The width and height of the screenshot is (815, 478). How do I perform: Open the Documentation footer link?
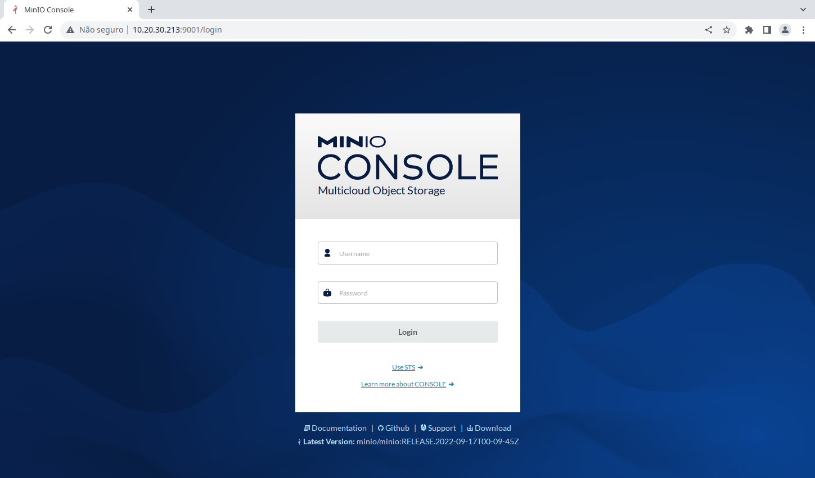coord(339,428)
